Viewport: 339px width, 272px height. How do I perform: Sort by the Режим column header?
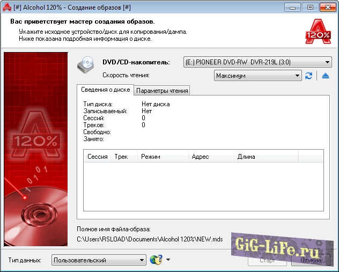(x=161, y=157)
